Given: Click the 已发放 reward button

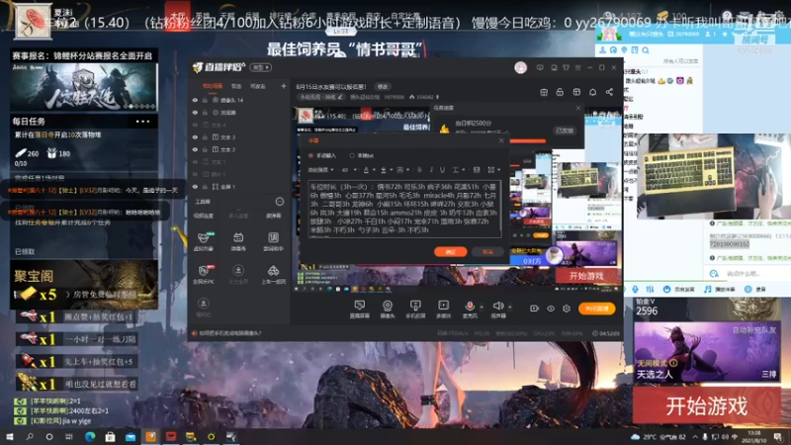Looking at the screenshot, I should tap(565, 131).
